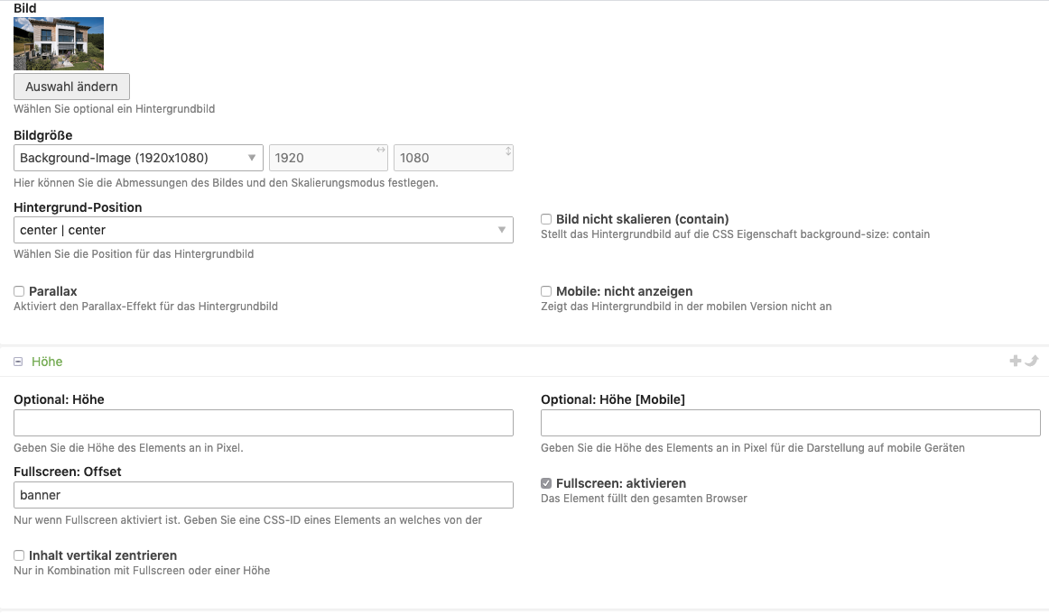Click the image width field showing 1920
Screen dimensions: 1049x614
coord(320,158)
